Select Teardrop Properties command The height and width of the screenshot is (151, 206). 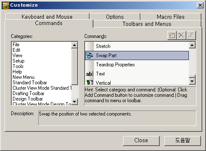click(x=116, y=65)
